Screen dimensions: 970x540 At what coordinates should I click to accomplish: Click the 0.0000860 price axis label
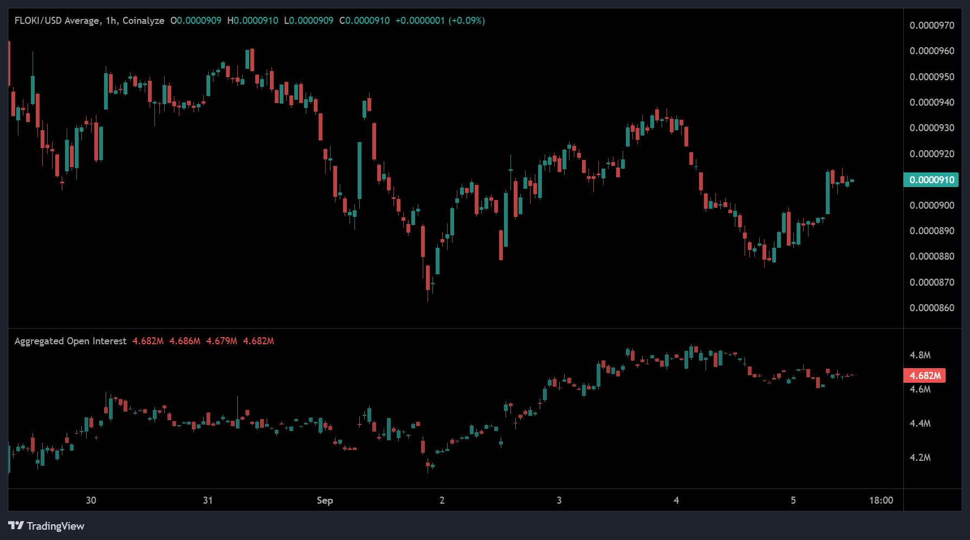[932, 308]
